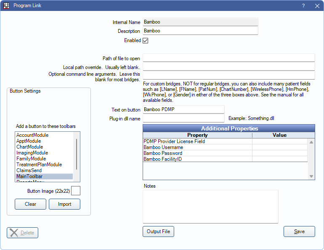This screenshot has width=324, height=250.
Task: Select TreatmentPlanModule toolbar entry
Action: click(x=39, y=165)
